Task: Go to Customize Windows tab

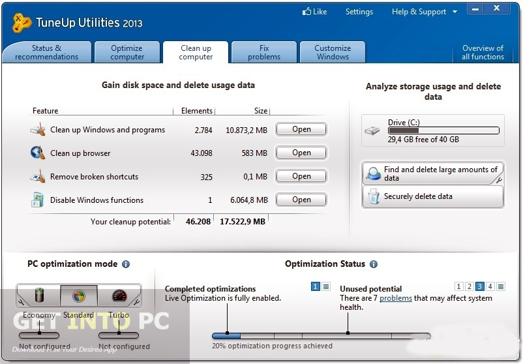Action: coord(333,52)
